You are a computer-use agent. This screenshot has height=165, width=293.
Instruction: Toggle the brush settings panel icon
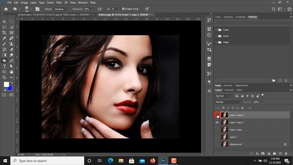(38, 9)
